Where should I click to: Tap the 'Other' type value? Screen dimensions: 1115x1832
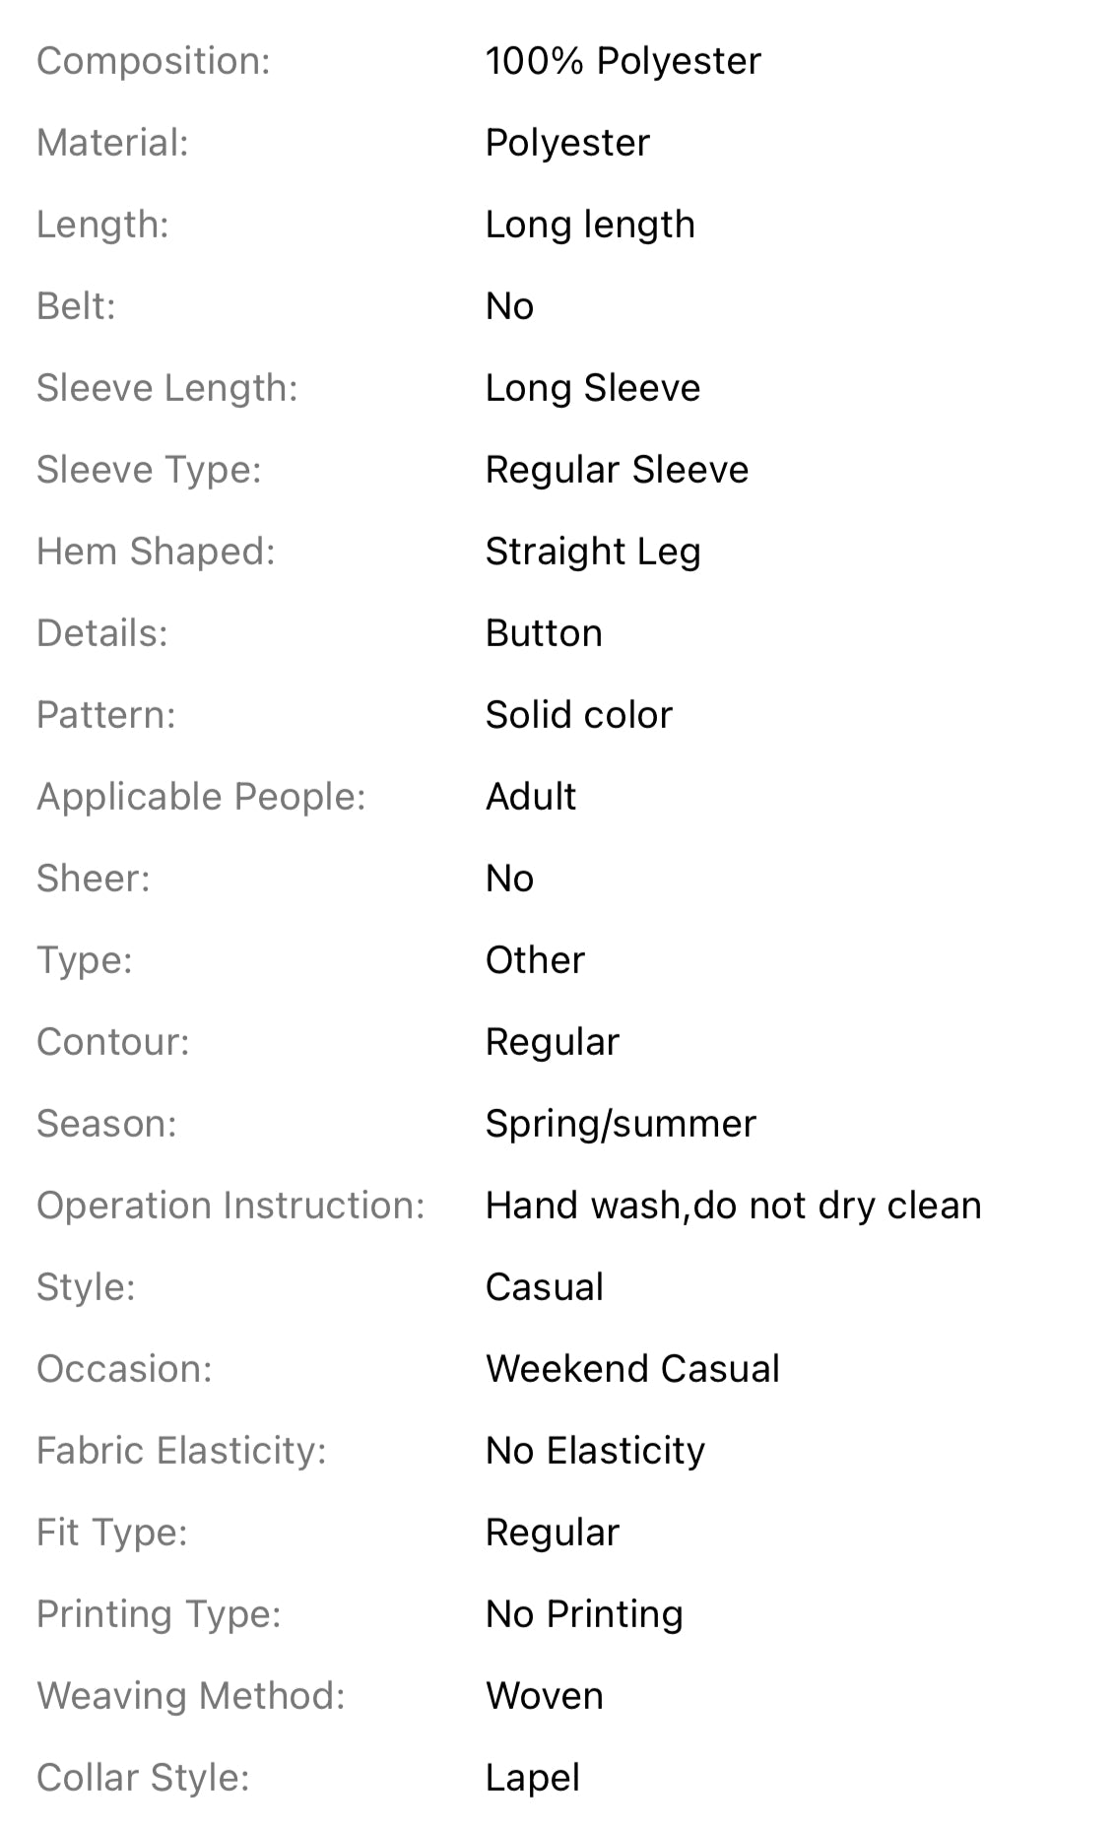tap(535, 960)
